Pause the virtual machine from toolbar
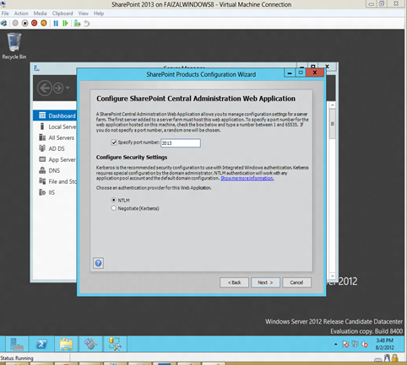This screenshot has height=365, width=407. [x=56, y=24]
